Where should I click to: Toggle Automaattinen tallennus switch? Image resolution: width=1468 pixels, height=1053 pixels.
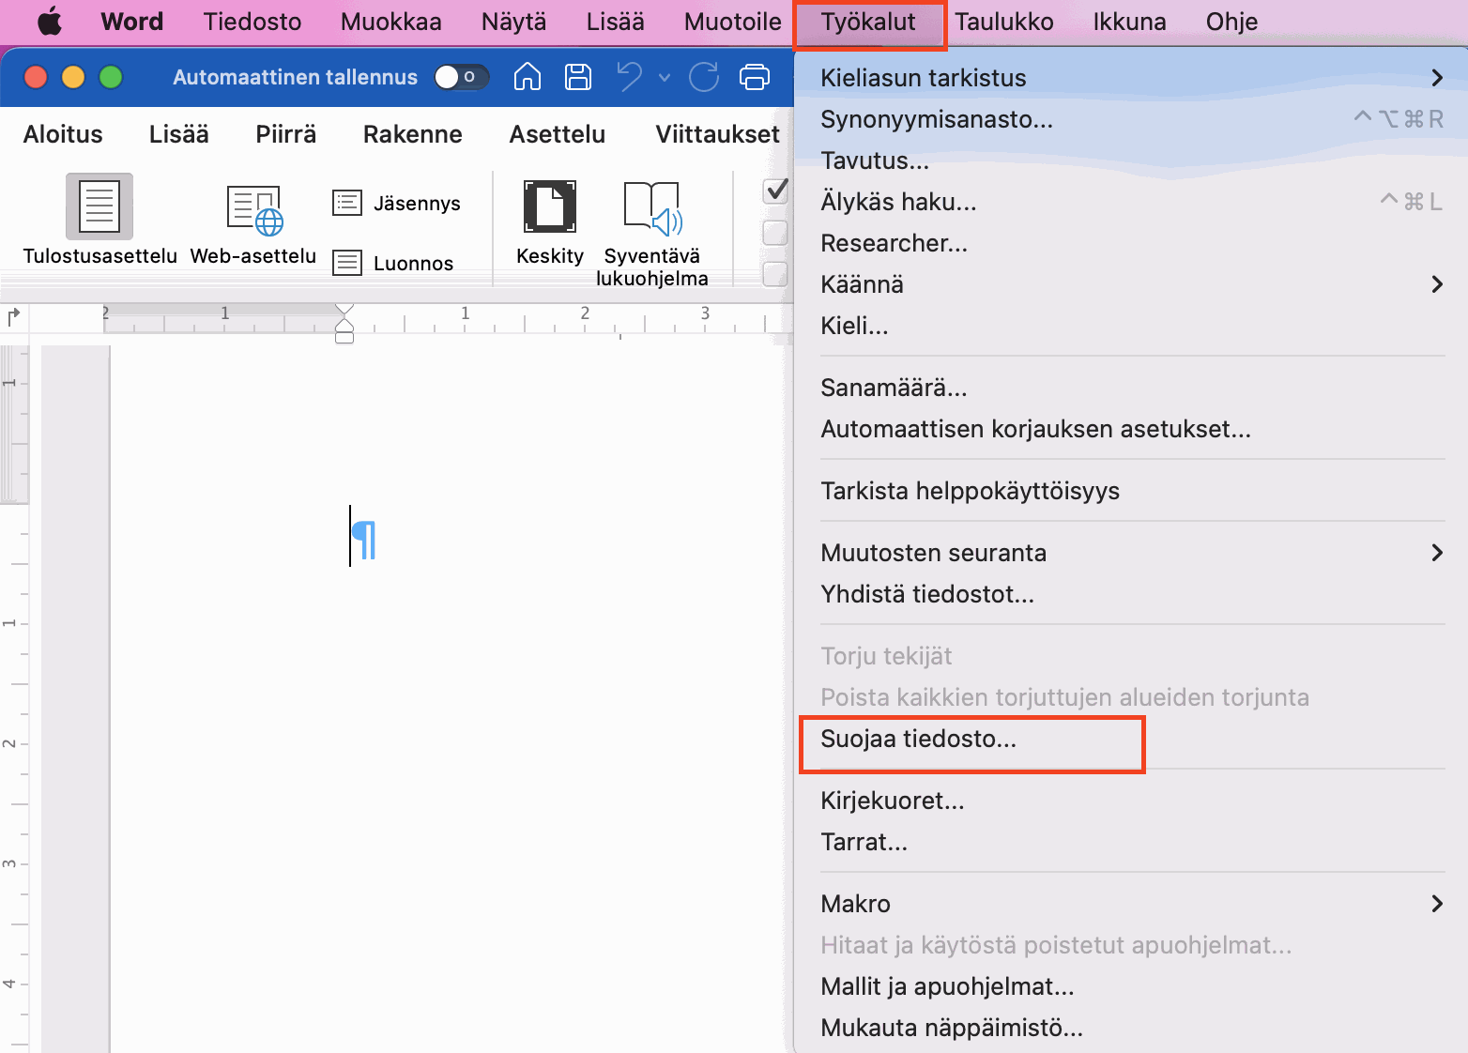tap(461, 77)
